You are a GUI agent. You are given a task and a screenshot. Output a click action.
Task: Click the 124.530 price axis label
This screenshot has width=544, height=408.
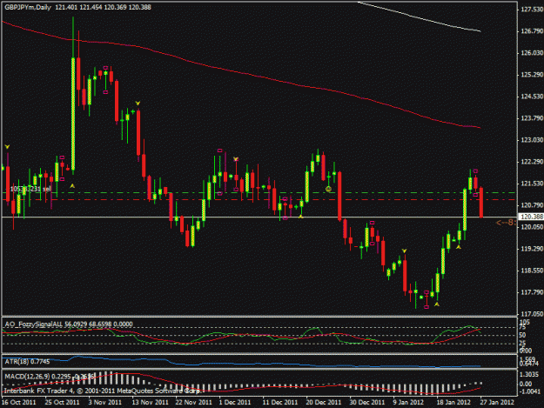click(x=532, y=97)
